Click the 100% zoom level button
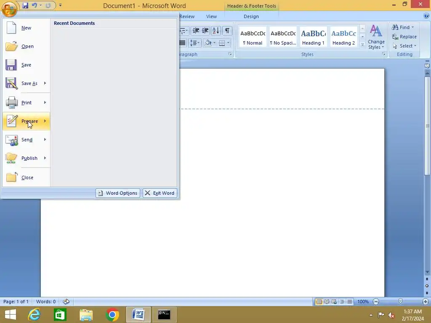431x323 pixels. [x=363, y=302]
